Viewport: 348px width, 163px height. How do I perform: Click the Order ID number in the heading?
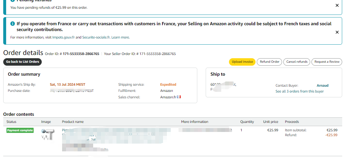click(x=81, y=54)
